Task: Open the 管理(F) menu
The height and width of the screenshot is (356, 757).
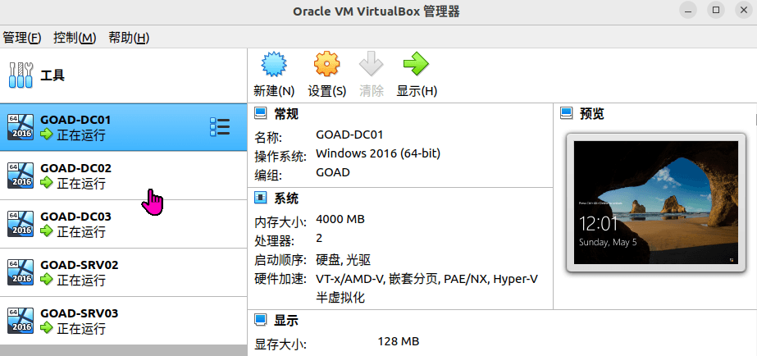Action: pos(22,38)
